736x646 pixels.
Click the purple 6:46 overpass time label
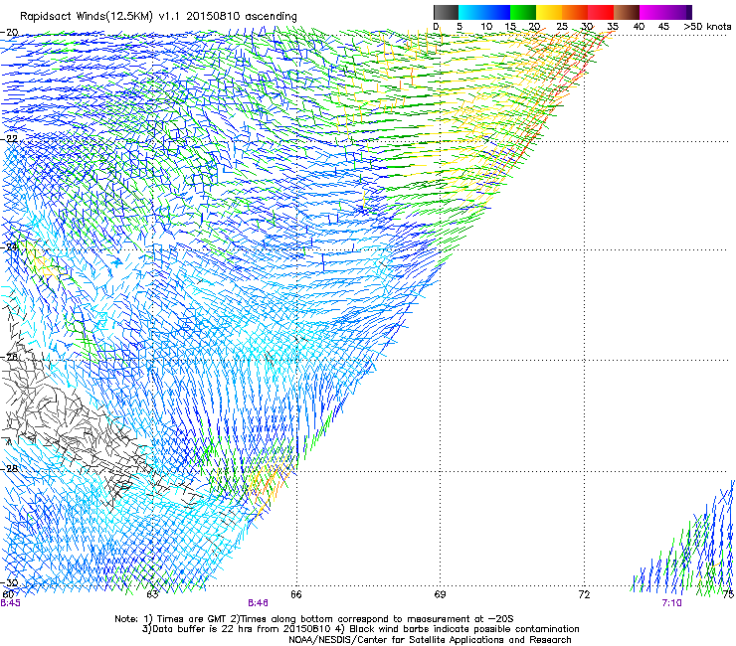(x=259, y=603)
